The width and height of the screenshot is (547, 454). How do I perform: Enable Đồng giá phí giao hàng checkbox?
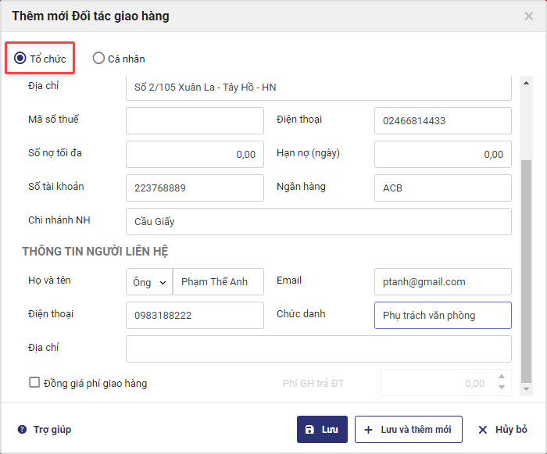tap(34, 383)
